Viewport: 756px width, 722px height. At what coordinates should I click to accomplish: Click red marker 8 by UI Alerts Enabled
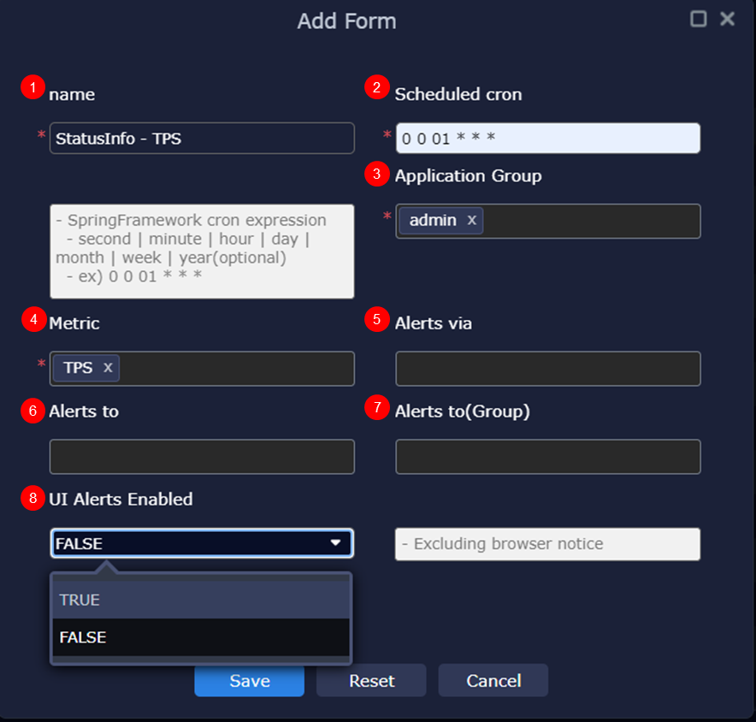click(x=32, y=499)
